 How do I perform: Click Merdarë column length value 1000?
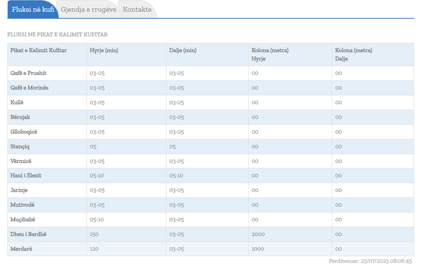(258, 249)
